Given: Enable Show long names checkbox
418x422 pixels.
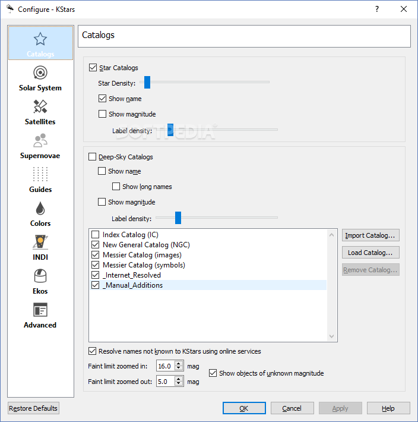Looking at the screenshot, I should pos(116,186).
